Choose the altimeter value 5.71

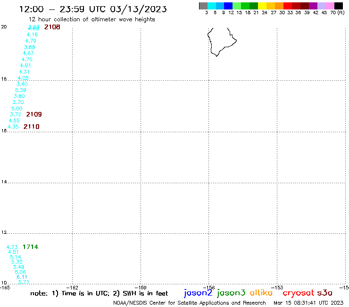[24, 282]
